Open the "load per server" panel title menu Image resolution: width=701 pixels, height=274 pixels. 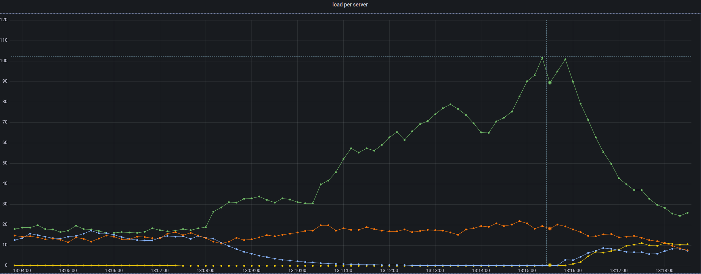350,5
